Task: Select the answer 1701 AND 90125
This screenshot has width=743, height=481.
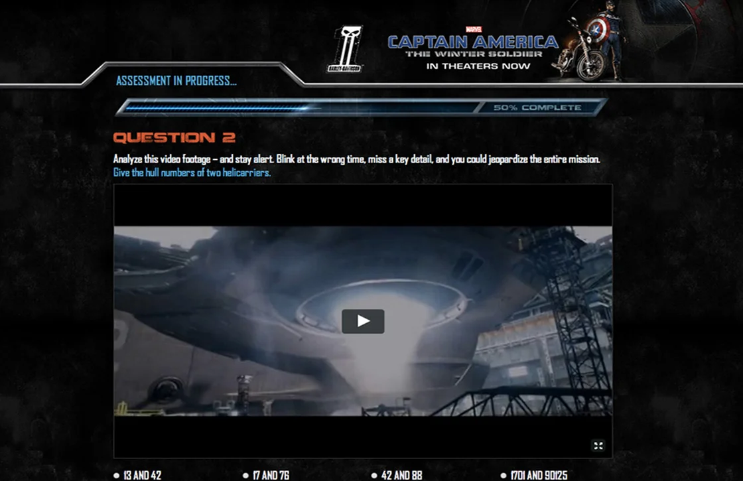Action: 534,475
